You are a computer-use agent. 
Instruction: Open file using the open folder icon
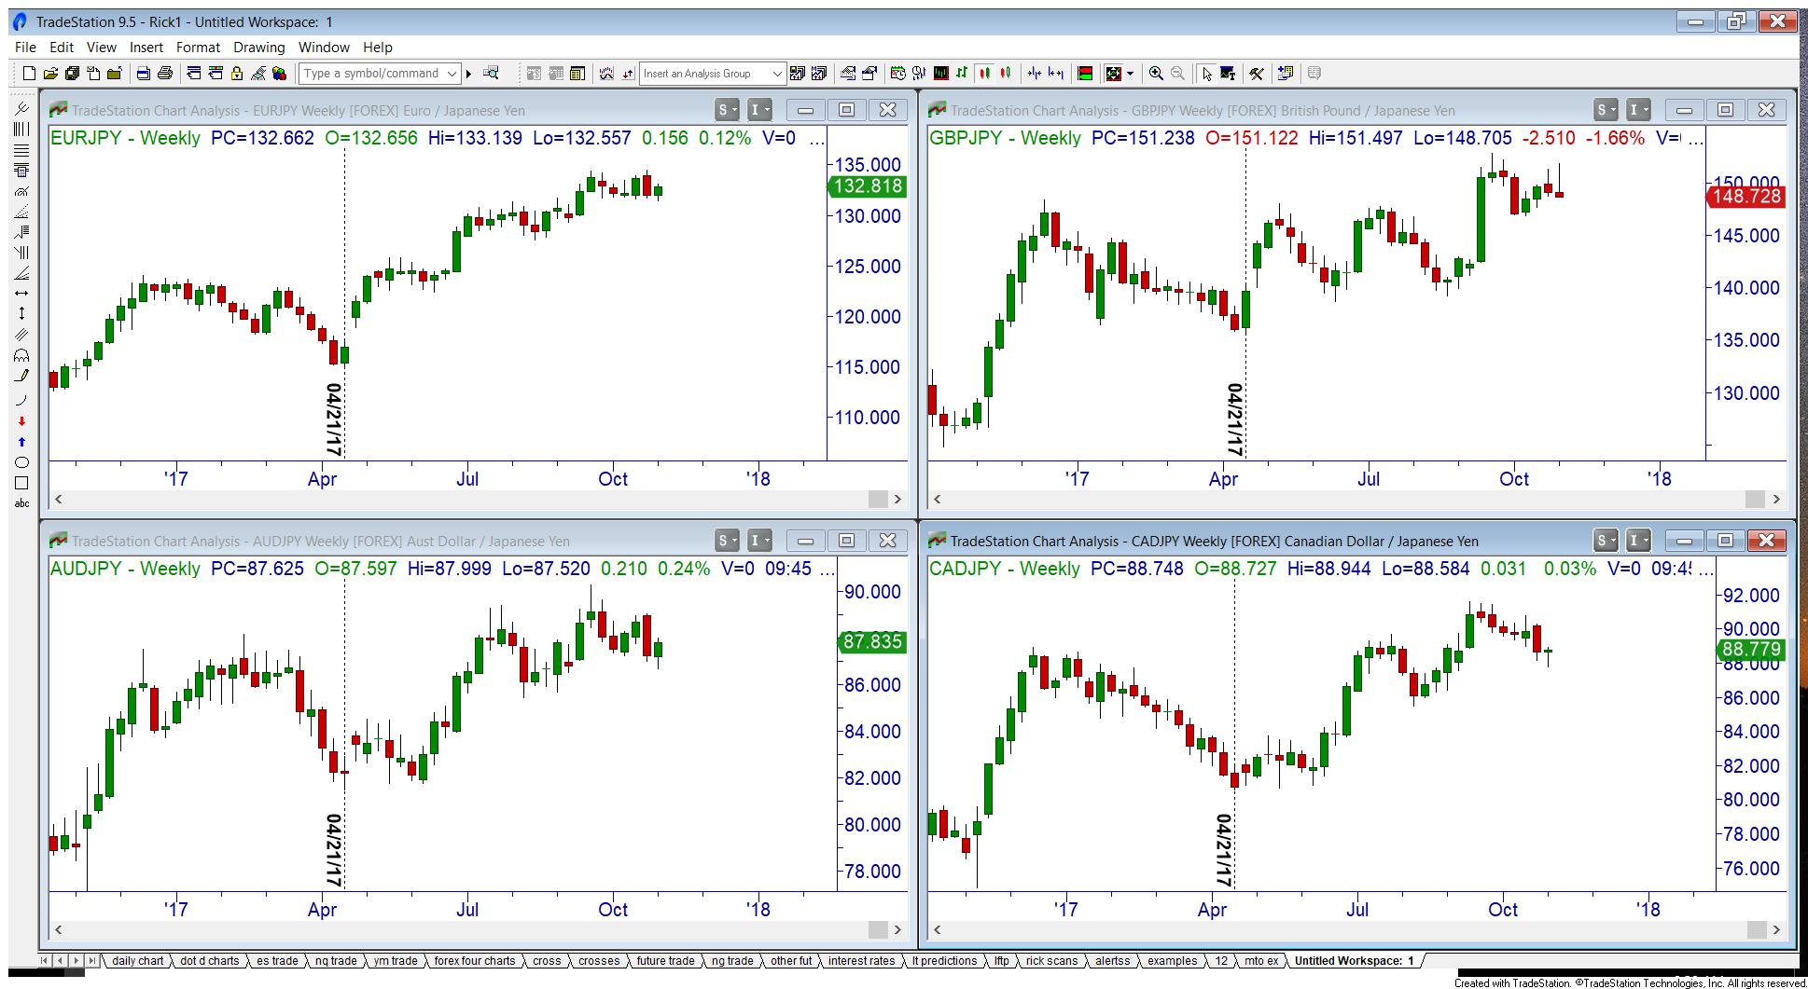click(50, 74)
